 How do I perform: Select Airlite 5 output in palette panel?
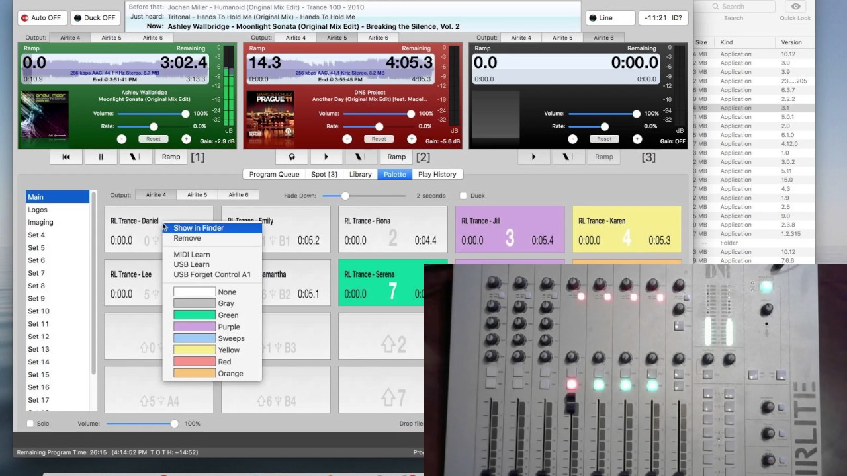[197, 195]
